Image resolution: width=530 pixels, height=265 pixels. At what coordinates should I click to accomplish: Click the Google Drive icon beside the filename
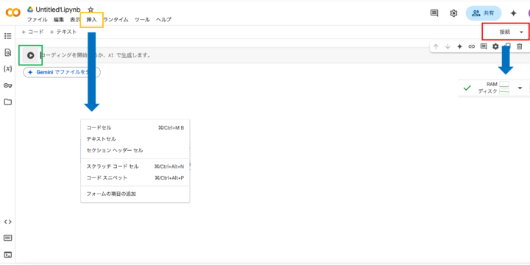click(30, 10)
